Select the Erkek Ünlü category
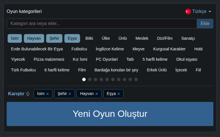 click(157, 70)
